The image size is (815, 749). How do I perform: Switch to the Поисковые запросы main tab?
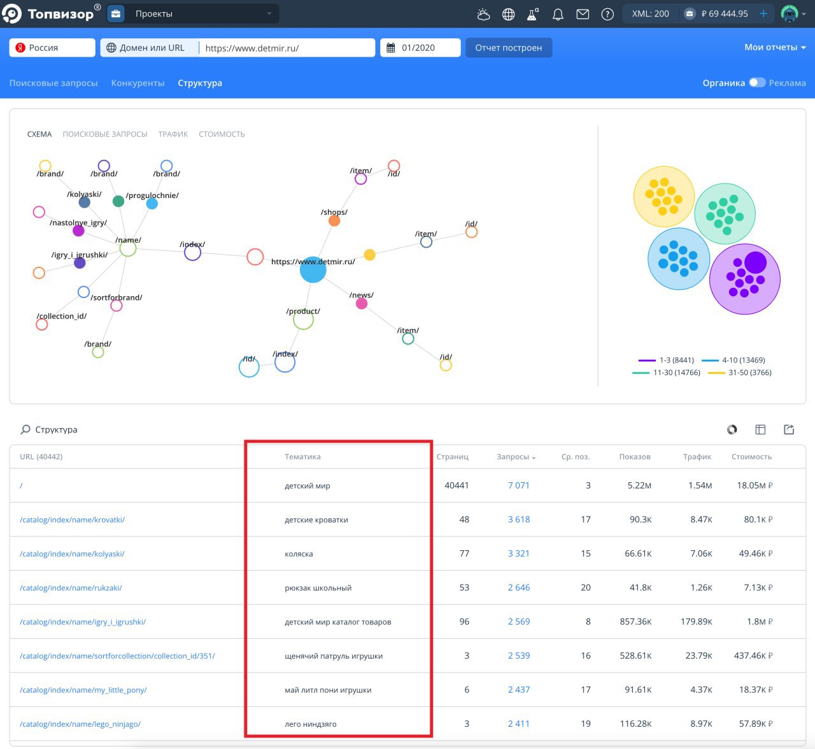pyautogui.click(x=53, y=83)
